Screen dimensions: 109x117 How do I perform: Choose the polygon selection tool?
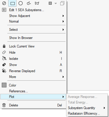37,3
